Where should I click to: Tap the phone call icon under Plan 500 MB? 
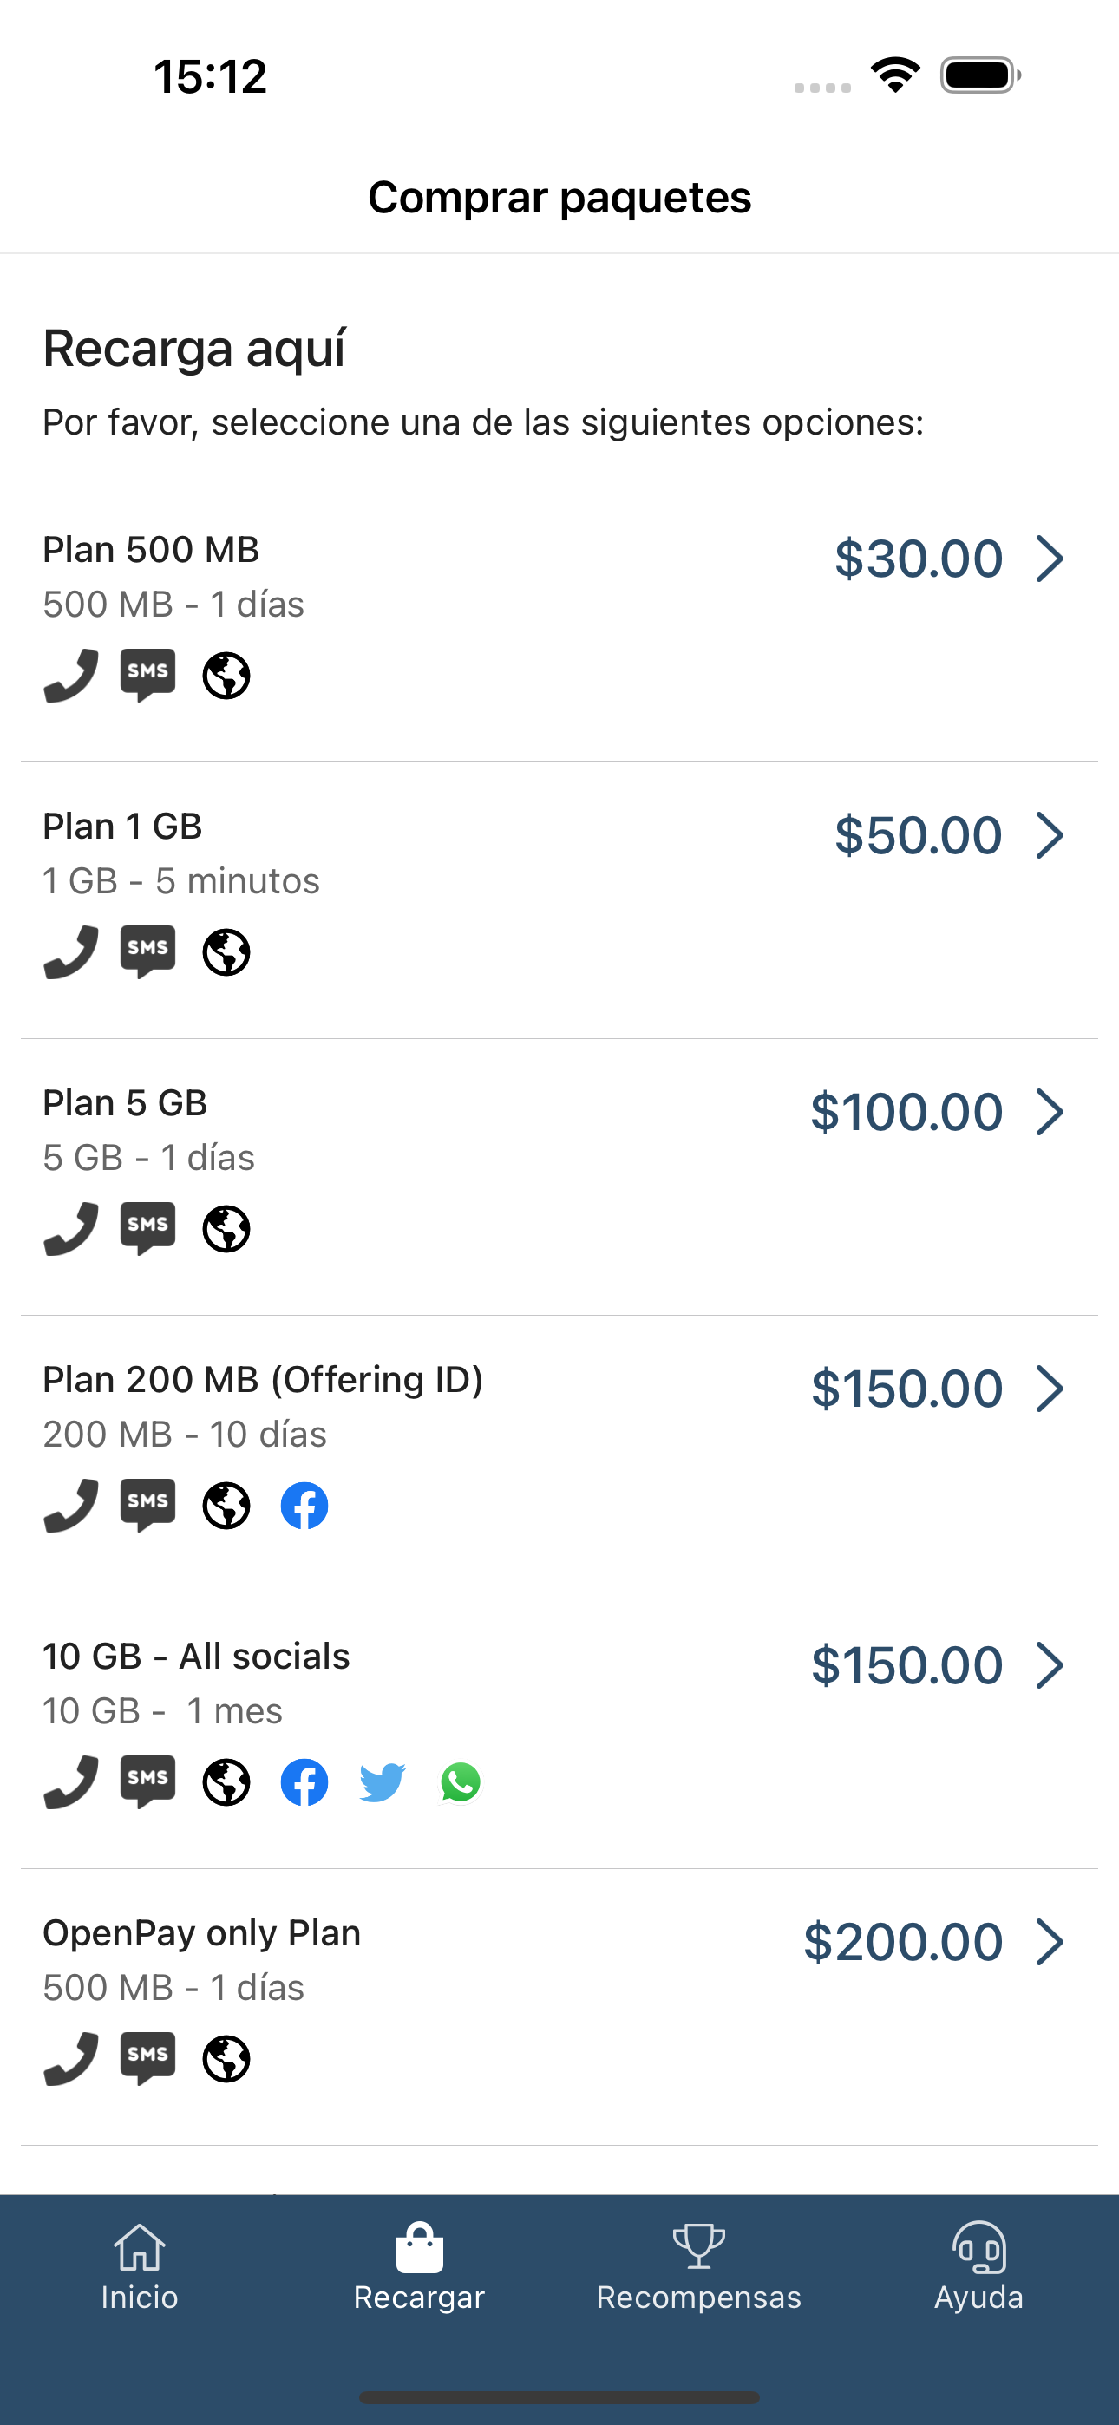(x=72, y=675)
